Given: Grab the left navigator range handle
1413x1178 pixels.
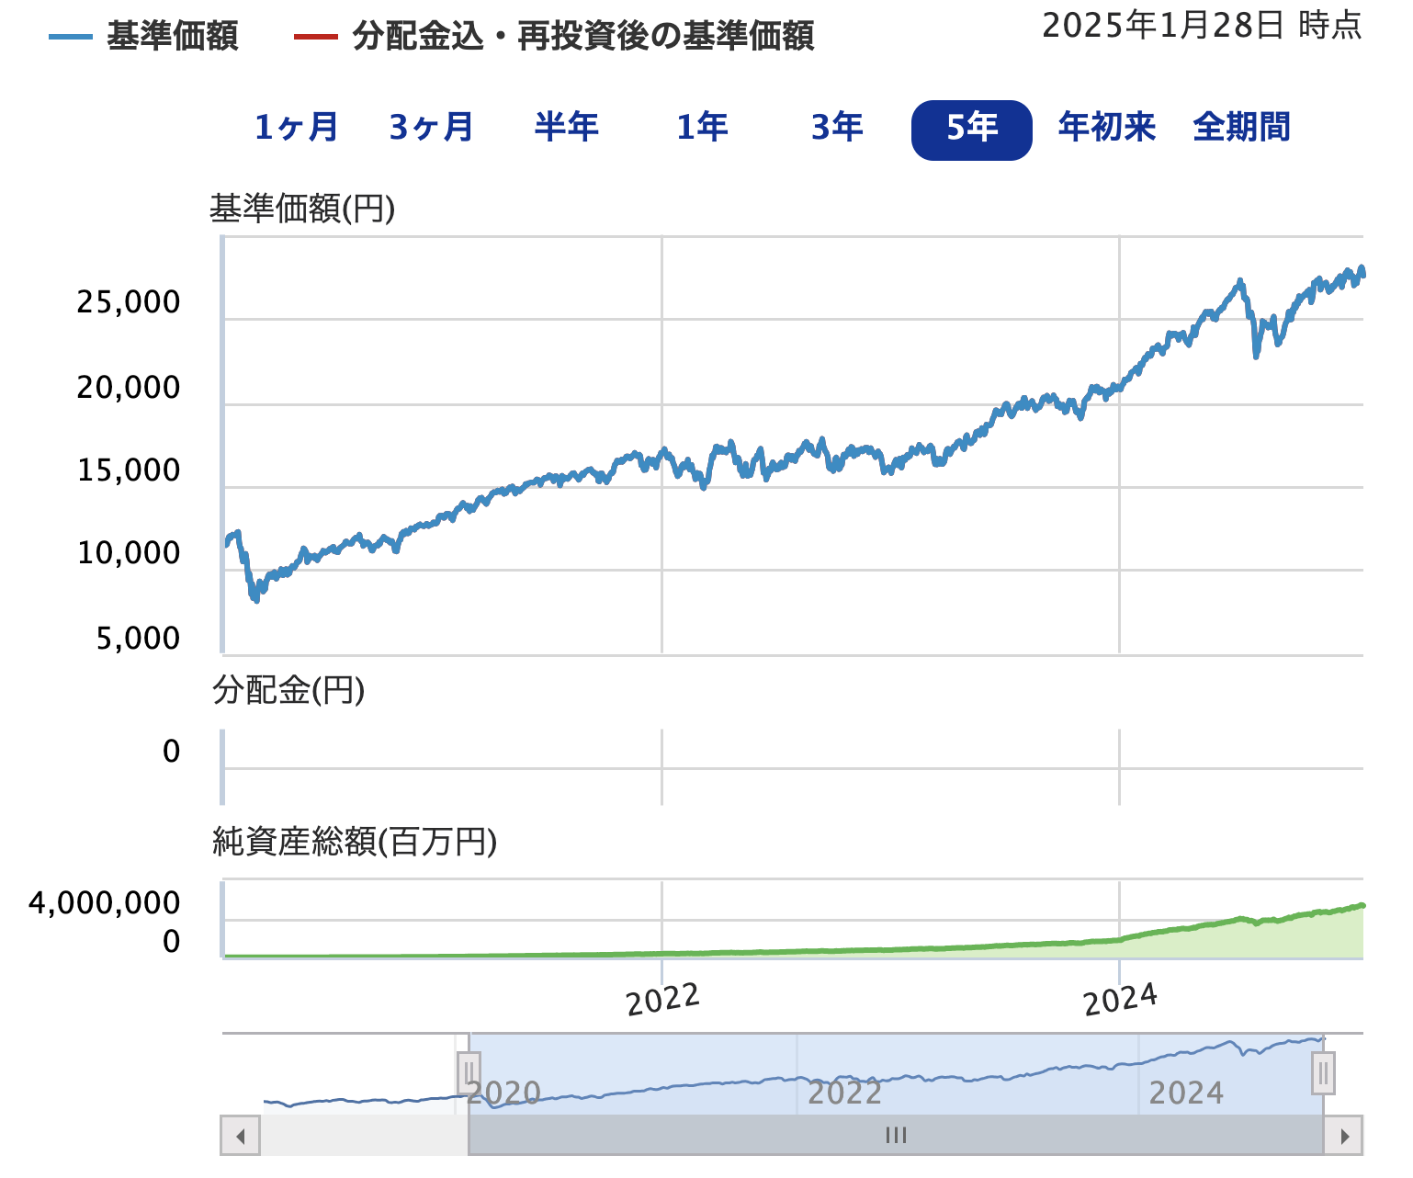Looking at the screenshot, I should 469,1072.
